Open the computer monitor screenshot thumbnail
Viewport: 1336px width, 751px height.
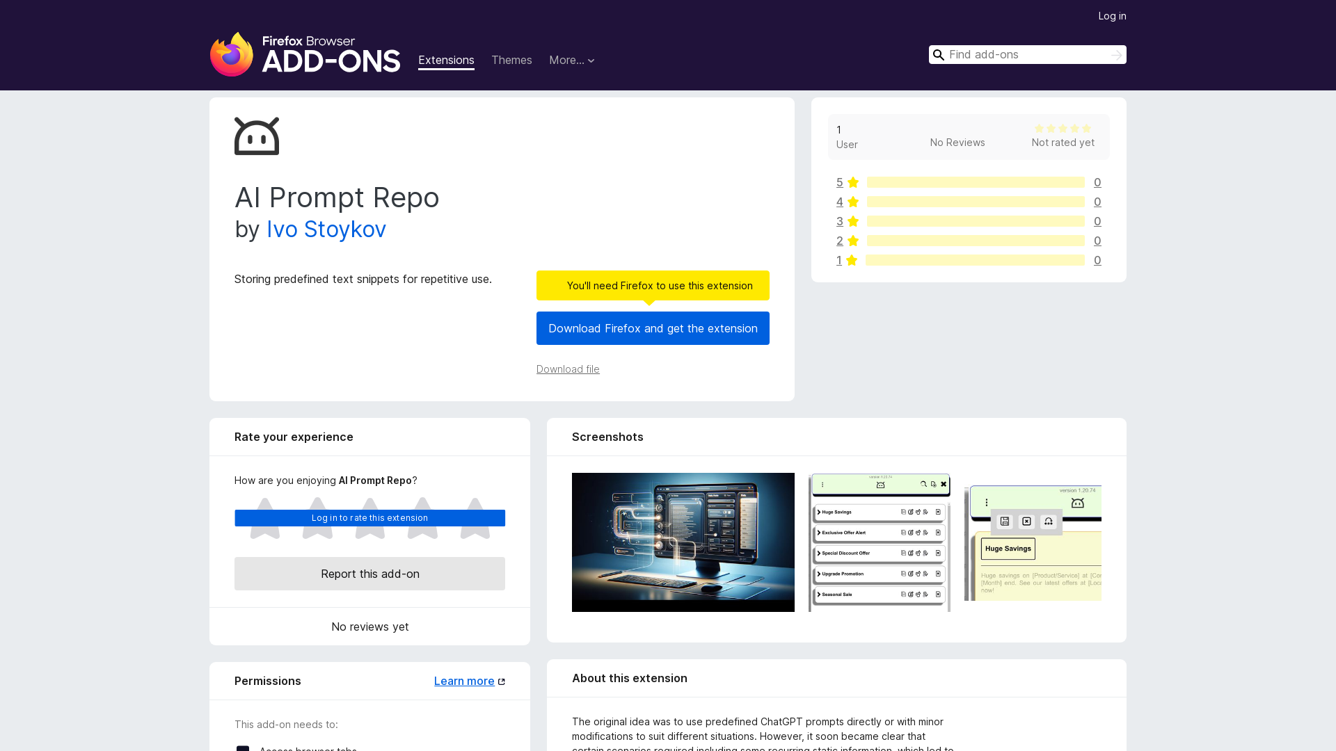point(683,542)
